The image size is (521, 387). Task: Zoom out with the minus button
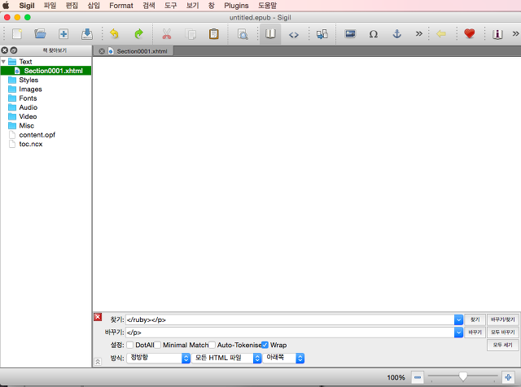pyautogui.click(x=418, y=377)
